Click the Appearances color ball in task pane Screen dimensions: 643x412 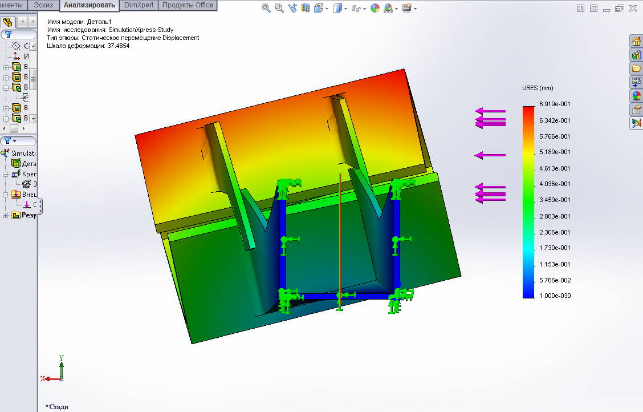tap(636, 96)
